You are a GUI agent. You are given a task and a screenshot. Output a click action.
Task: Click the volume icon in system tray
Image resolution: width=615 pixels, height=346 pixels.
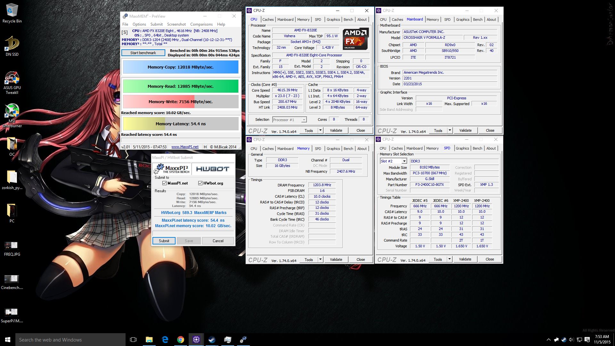[x=571, y=340]
